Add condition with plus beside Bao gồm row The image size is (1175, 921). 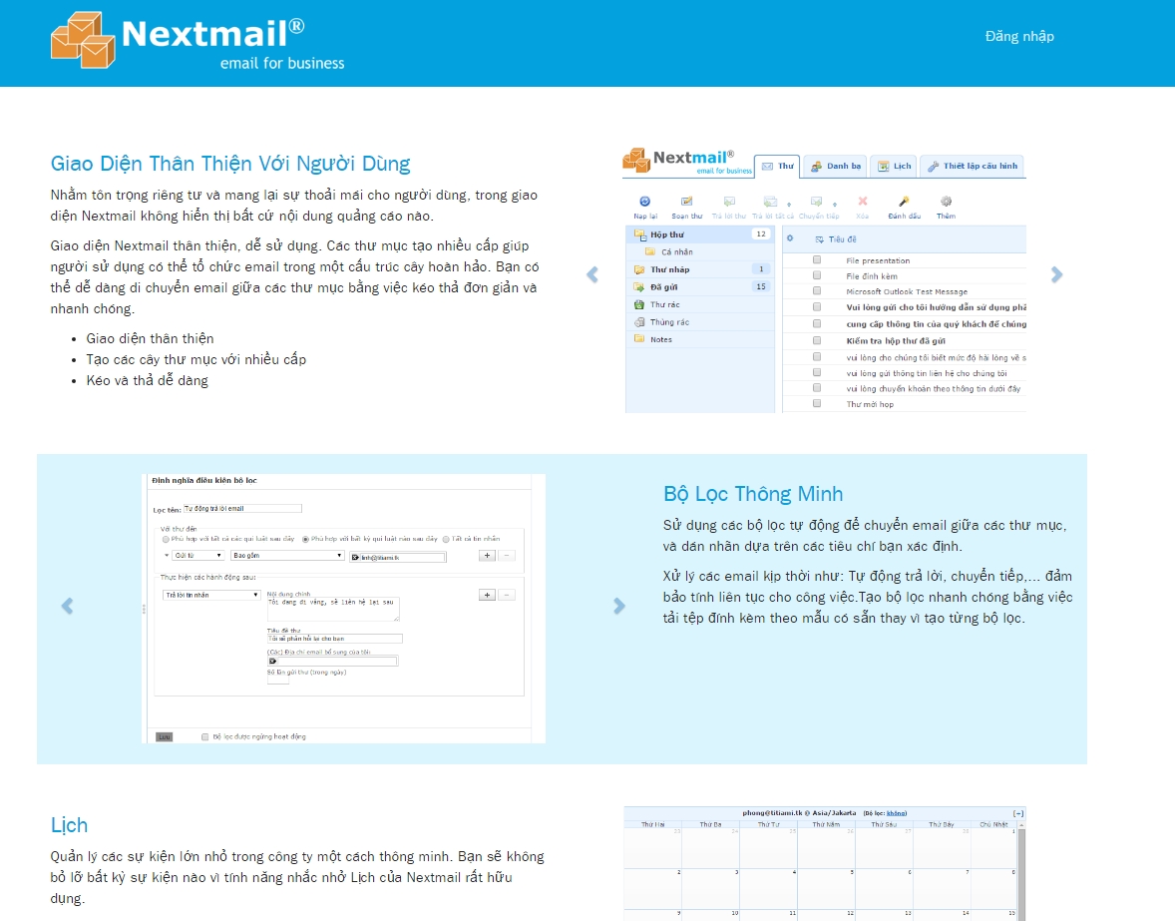[487, 556]
